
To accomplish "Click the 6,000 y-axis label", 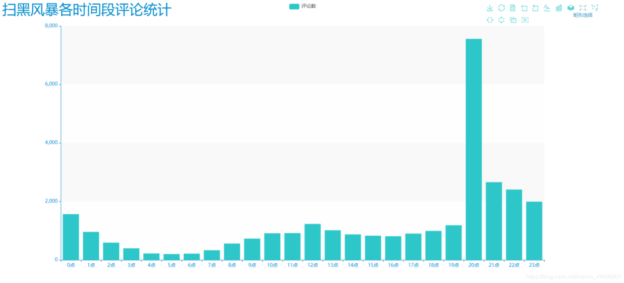I will point(51,84).
